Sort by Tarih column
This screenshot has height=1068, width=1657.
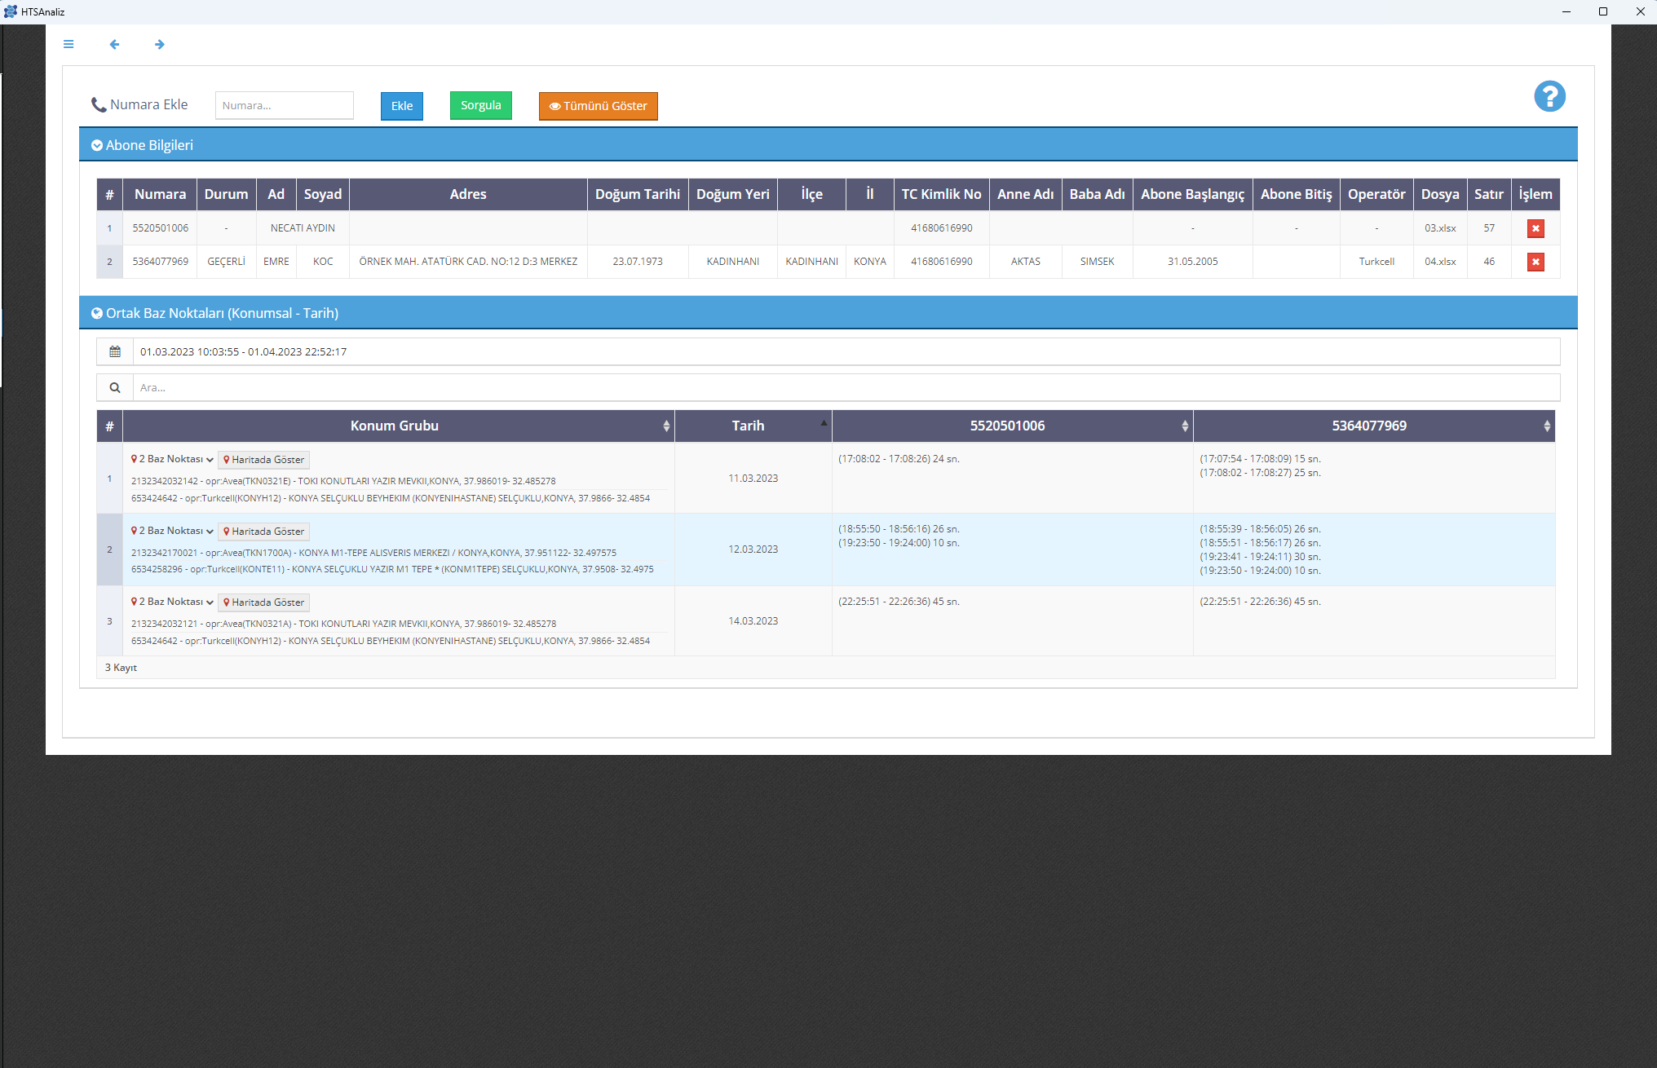tap(753, 426)
